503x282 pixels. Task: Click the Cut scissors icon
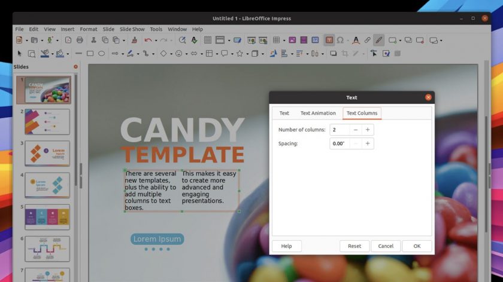(x=93, y=40)
